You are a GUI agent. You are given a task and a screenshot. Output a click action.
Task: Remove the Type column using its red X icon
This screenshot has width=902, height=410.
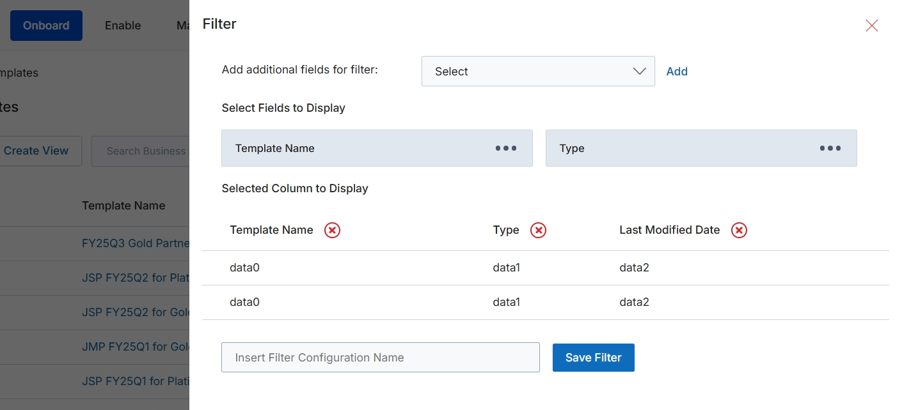[x=538, y=230]
